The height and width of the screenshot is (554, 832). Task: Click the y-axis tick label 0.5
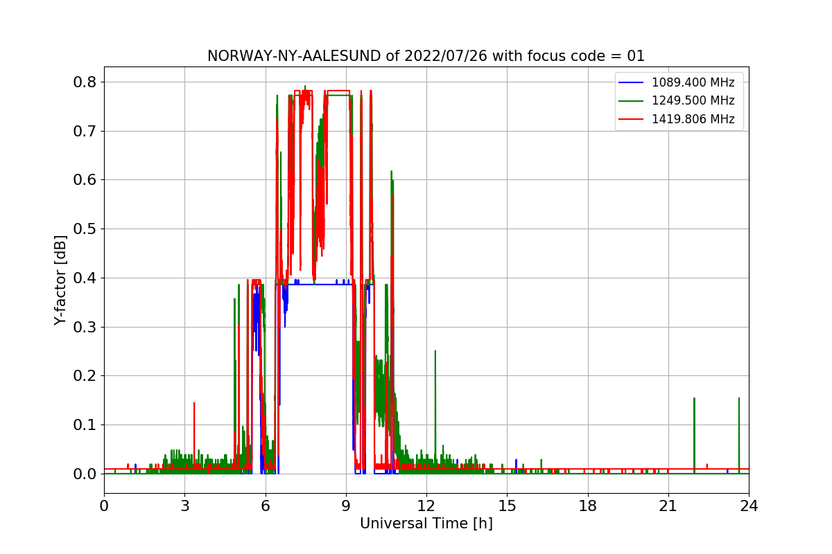tap(85, 229)
